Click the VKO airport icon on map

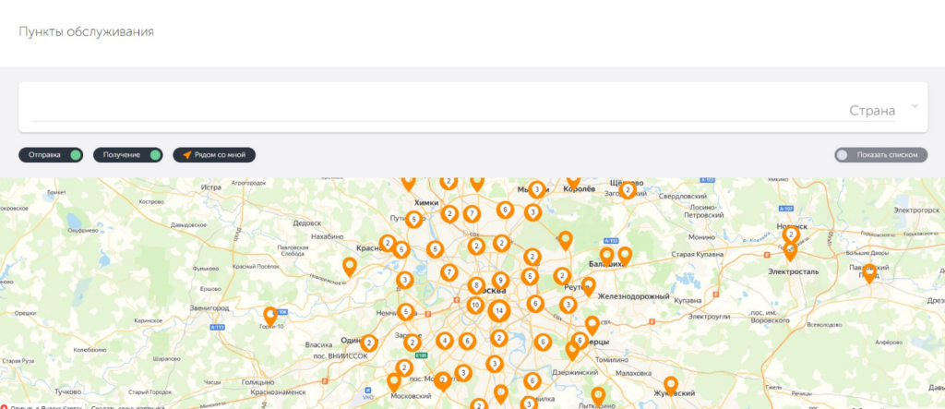tap(369, 391)
